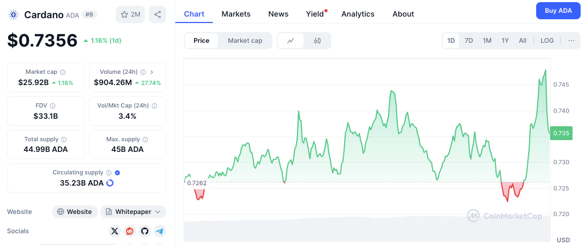Click the verified badge by Circulating supply
Screen dimensions: 586x245
click(117, 173)
